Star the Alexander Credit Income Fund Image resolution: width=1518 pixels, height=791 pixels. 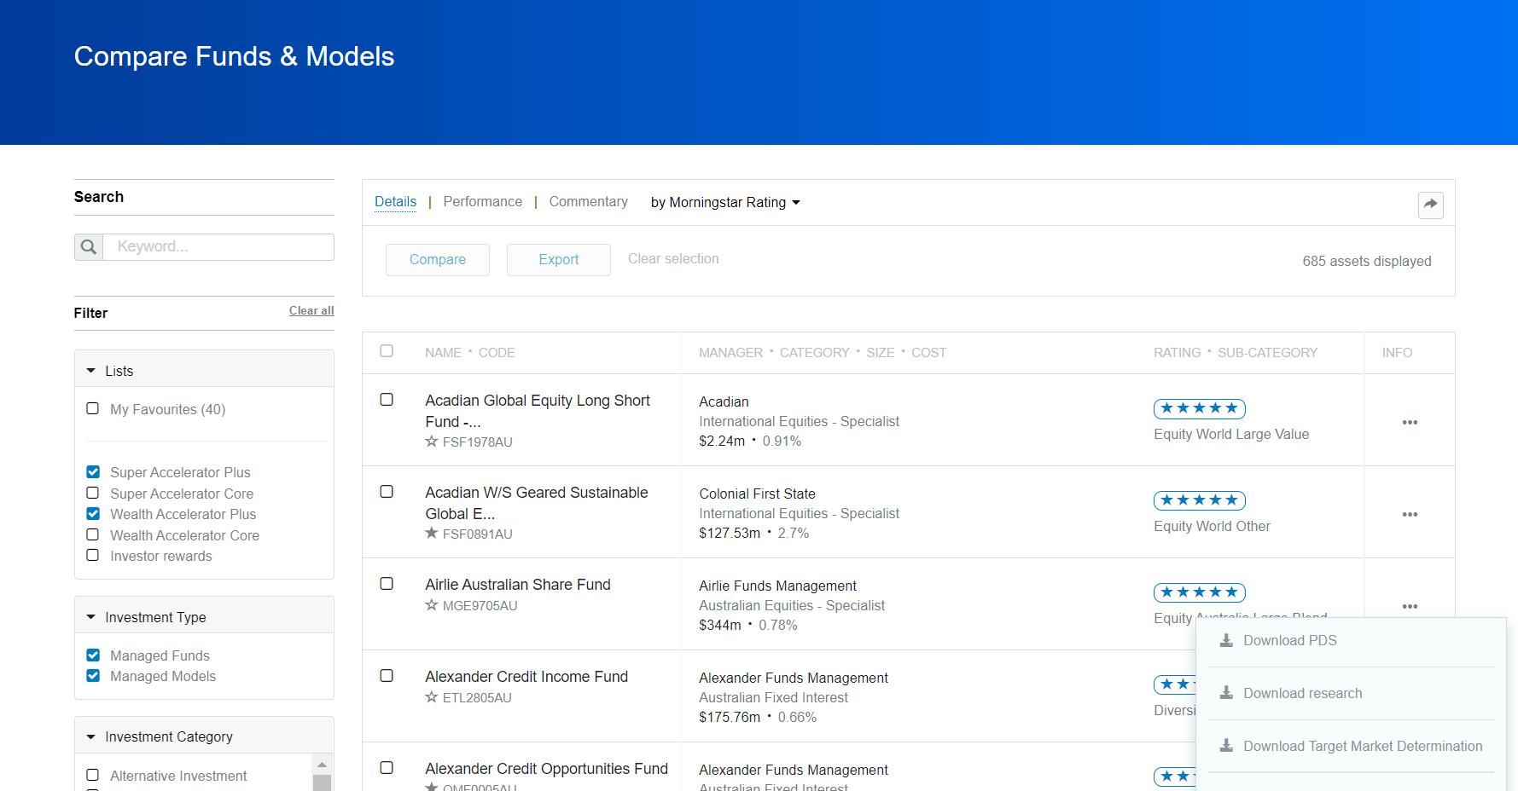click(432, 697)
